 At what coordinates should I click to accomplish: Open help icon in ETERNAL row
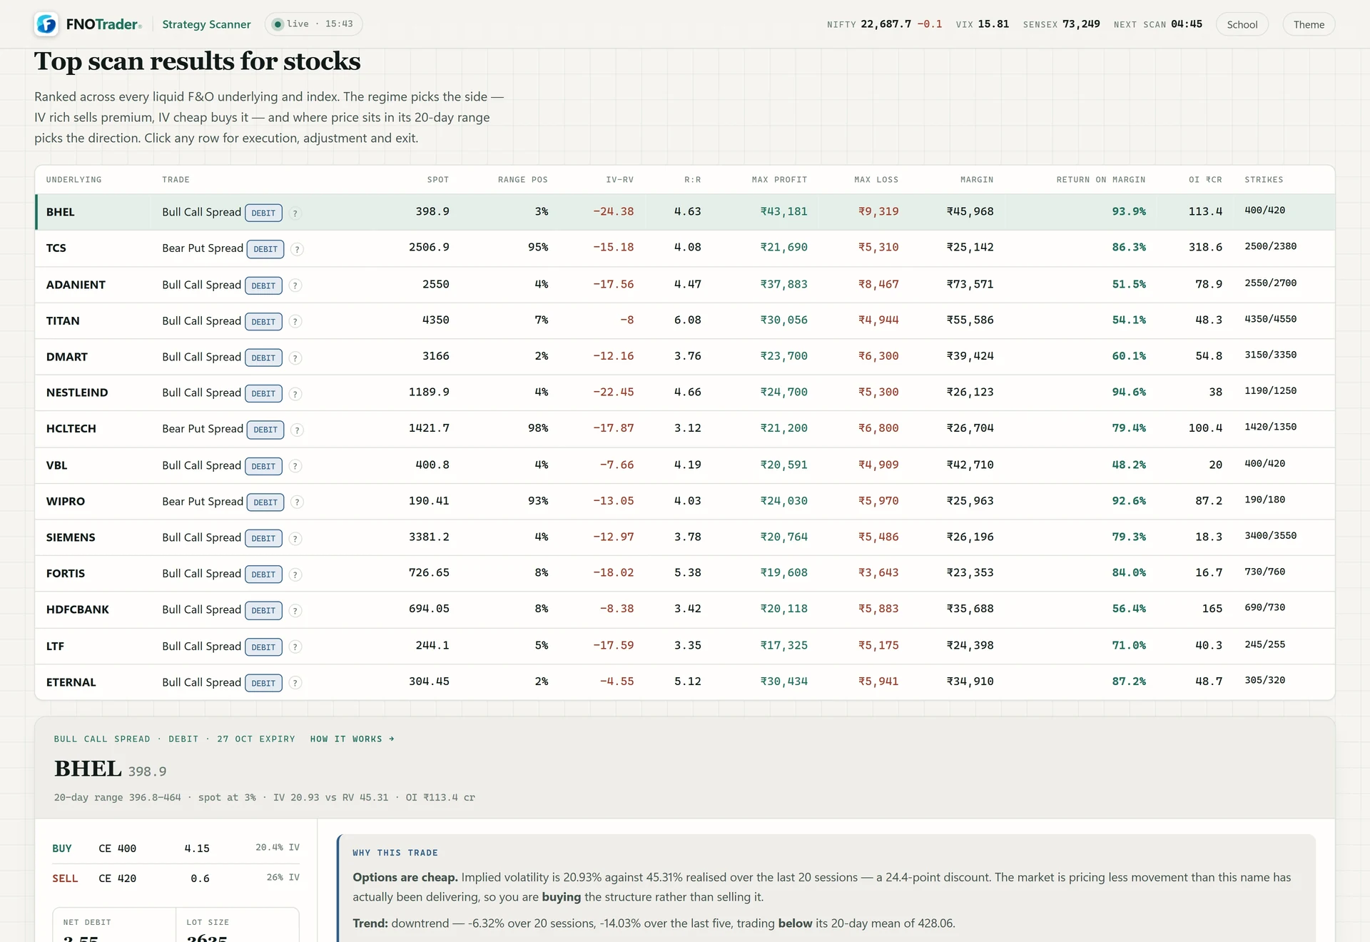pyautogui.click(x=295, y=683)
